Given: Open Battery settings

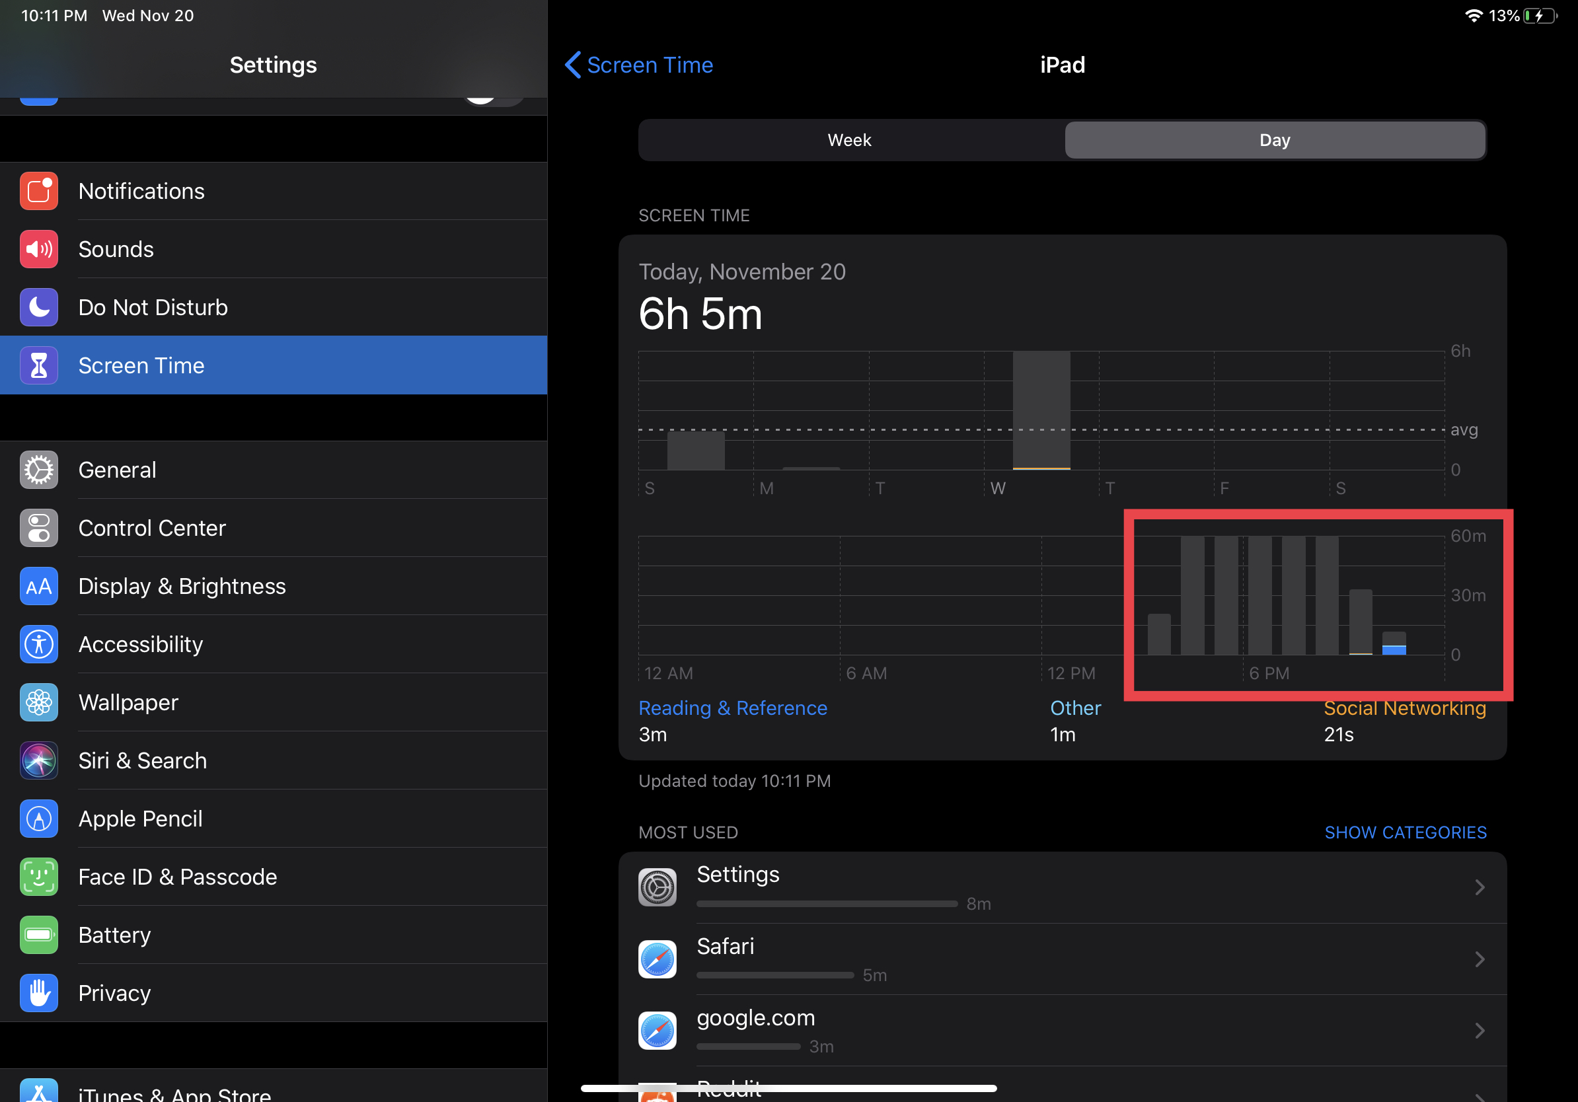Looking at the screenshot, I should point(274,935).
